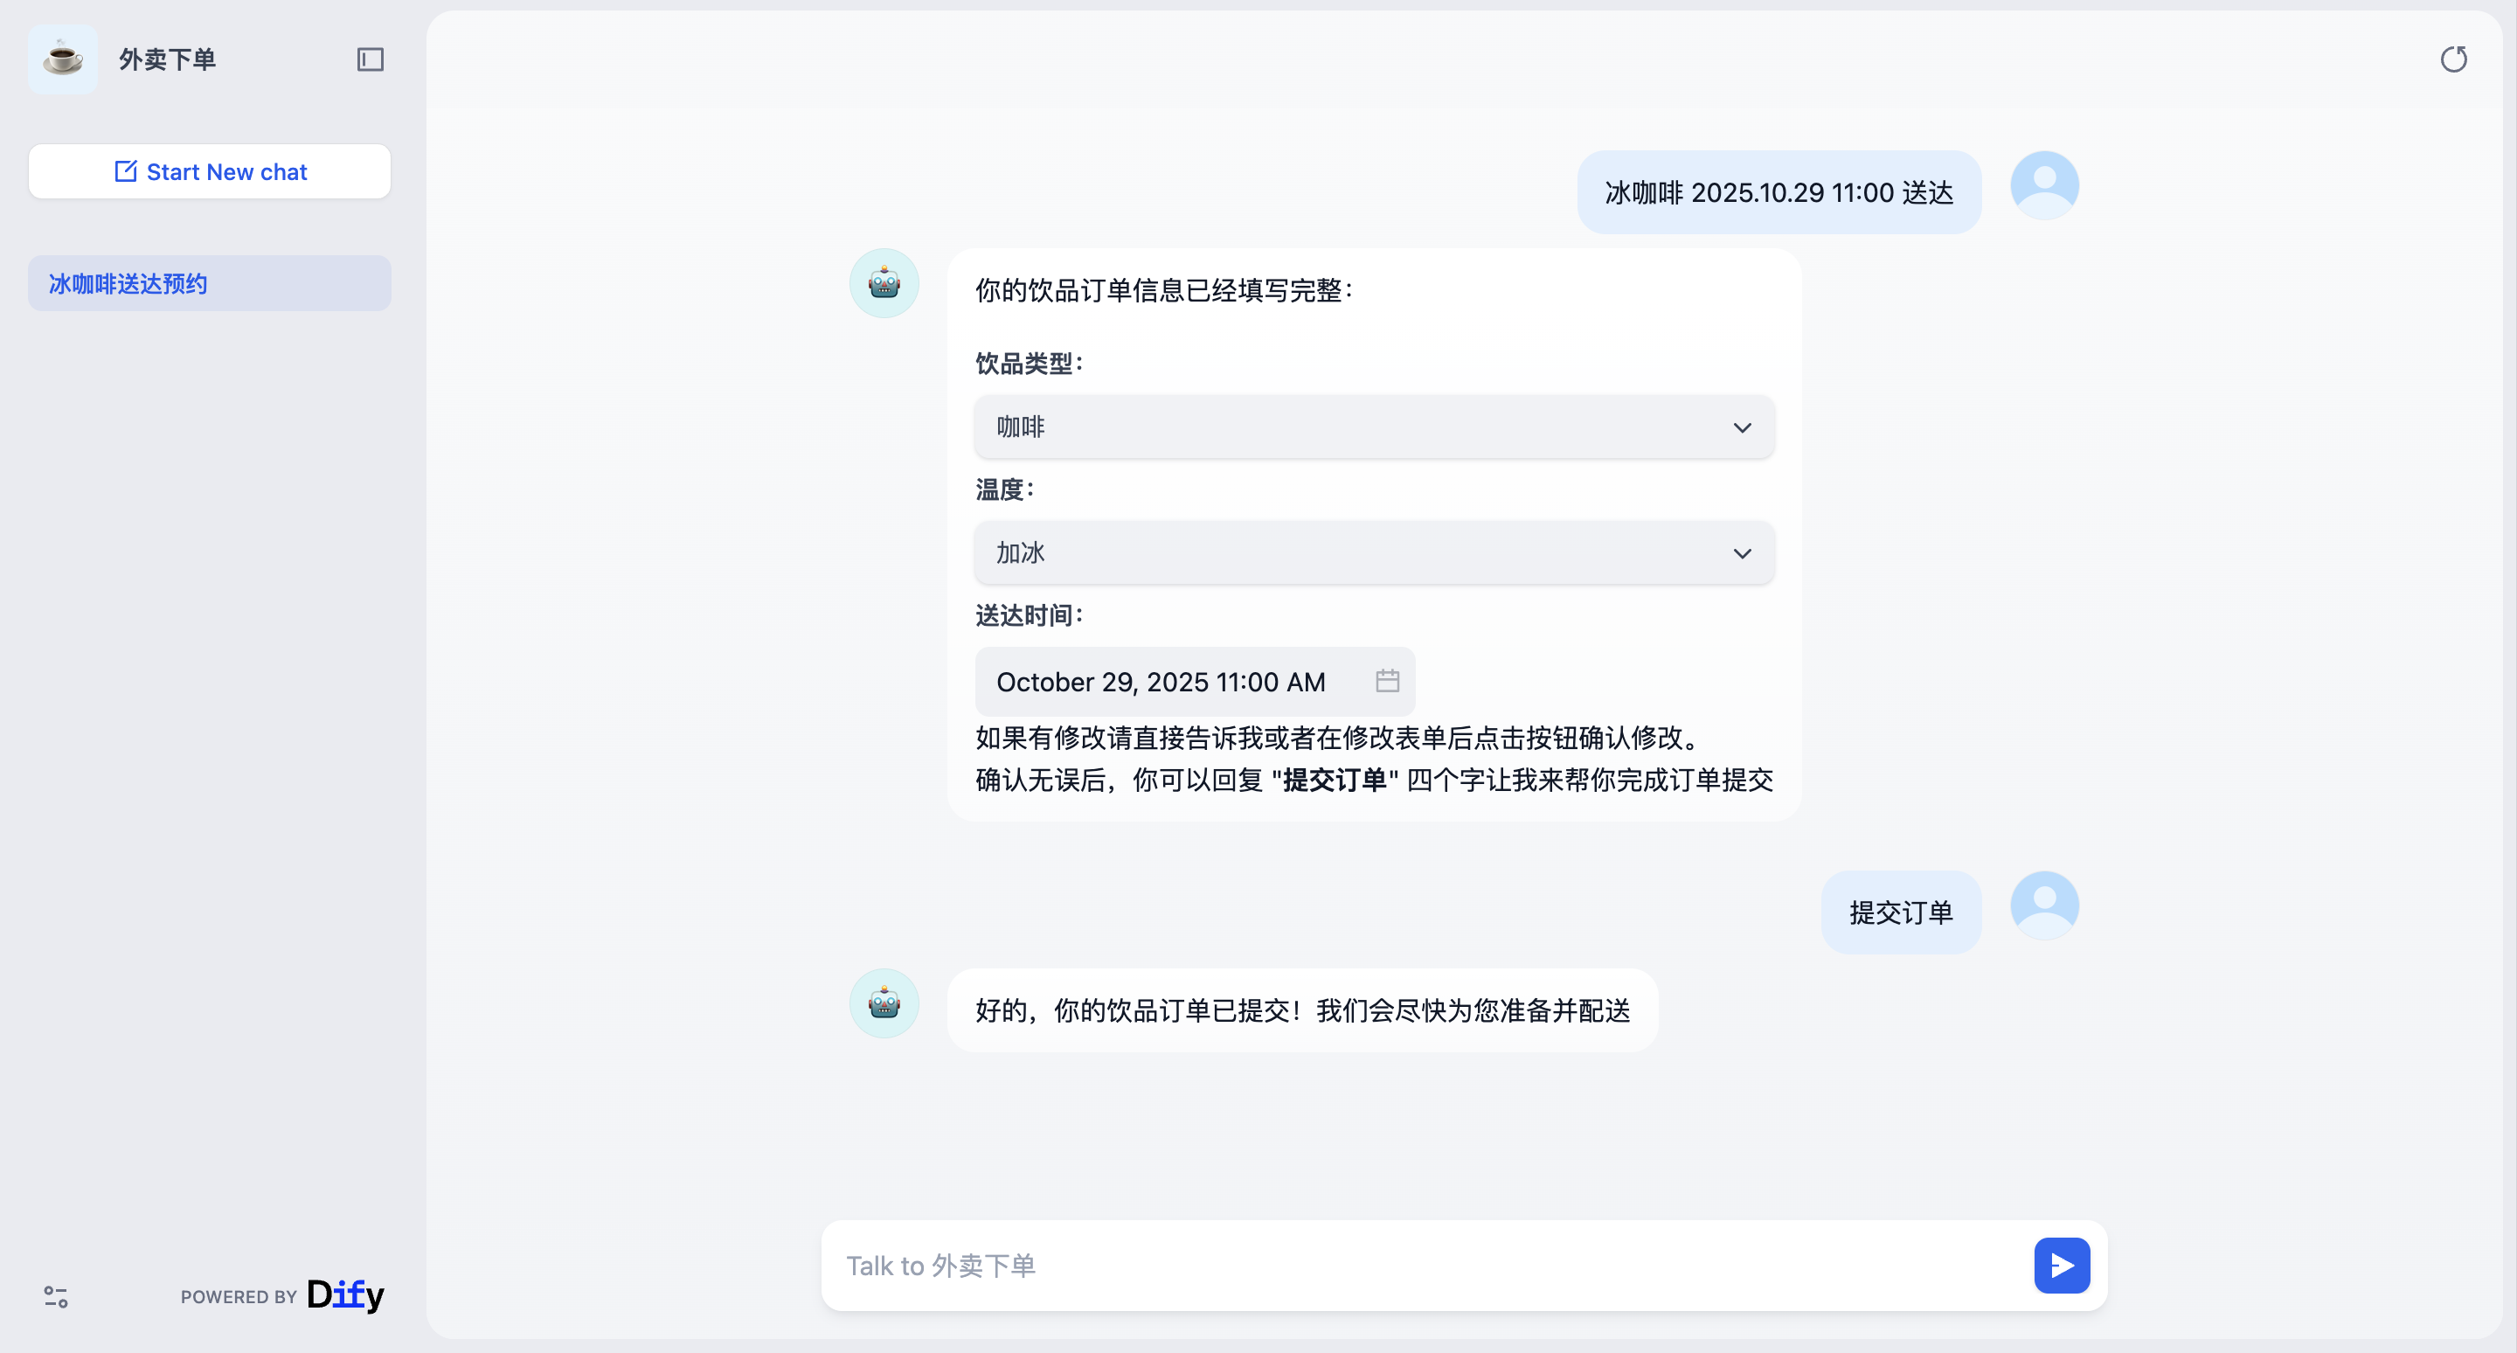Click the first robot avatar icon
Screen dimensions: 2517x1353
coord(884,283)
